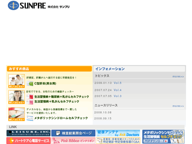
Task: Click the インフォメーション header
Action: pos(139,69)
